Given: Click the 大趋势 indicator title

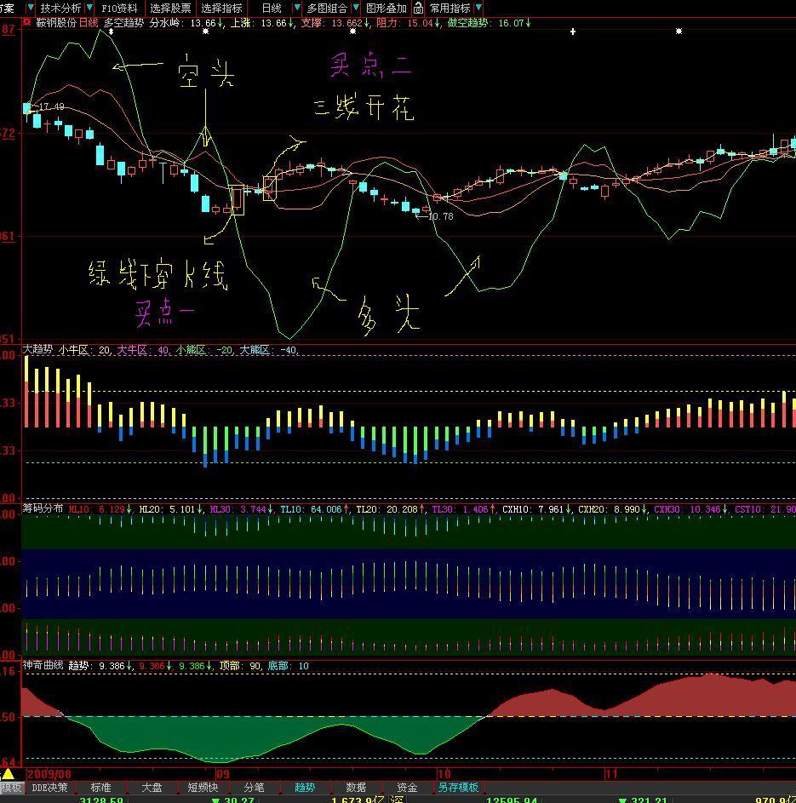Looking at the screenshot, I should 37,350.
